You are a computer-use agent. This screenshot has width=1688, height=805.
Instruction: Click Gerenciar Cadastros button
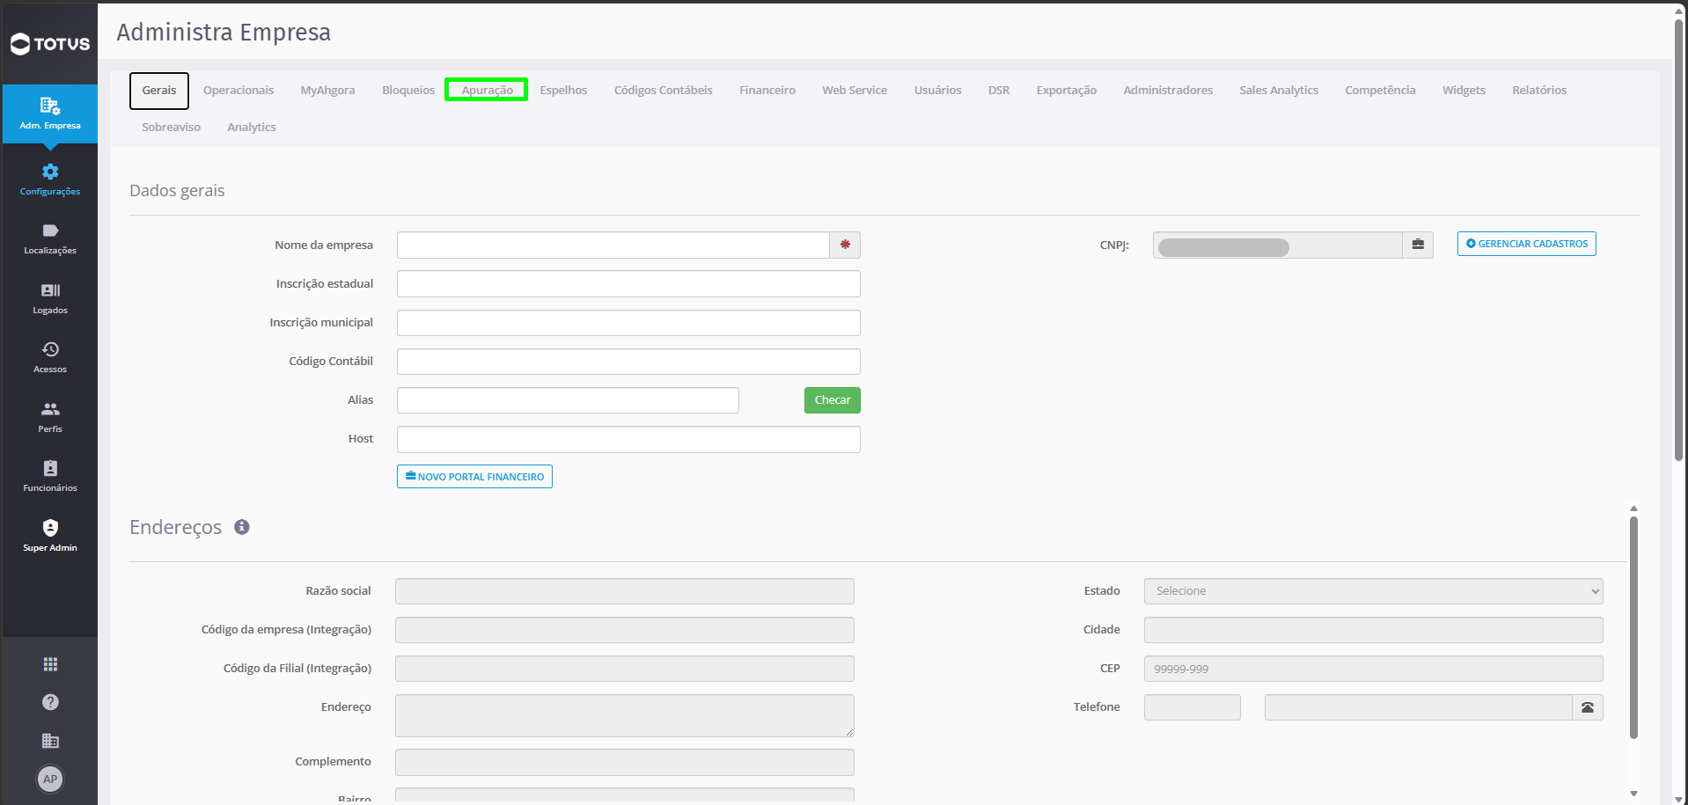point(1527,244)
